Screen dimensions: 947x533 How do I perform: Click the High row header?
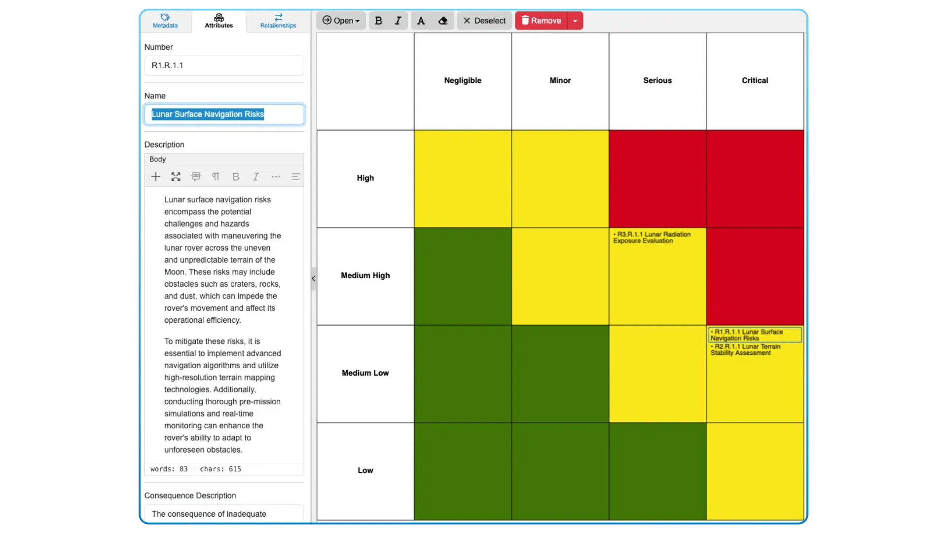(365, 178)
